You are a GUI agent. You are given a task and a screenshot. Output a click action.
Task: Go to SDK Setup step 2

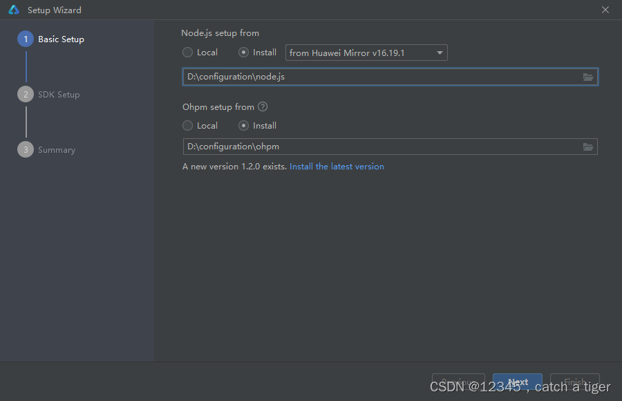pyautogui.click(x=48, y=95)
